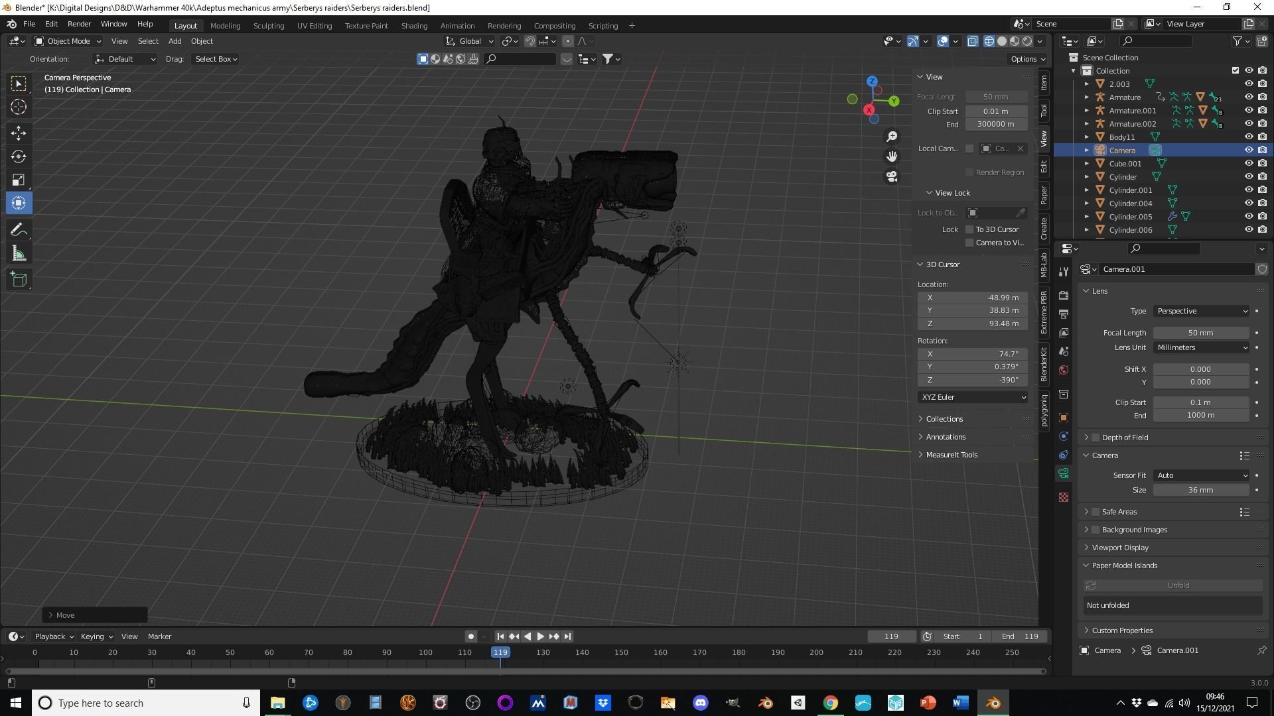
Task: Open the Lens Unit Millimeters dropdown
Action: [1202, 347]
